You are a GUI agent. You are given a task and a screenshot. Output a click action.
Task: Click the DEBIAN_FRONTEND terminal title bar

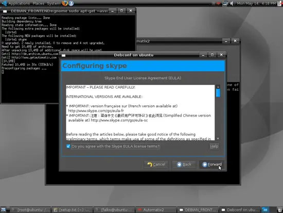[59, 11]
